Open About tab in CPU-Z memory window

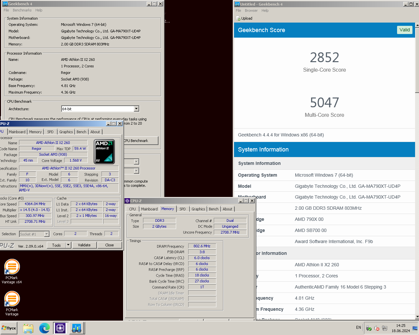click(x=228, y=209)
